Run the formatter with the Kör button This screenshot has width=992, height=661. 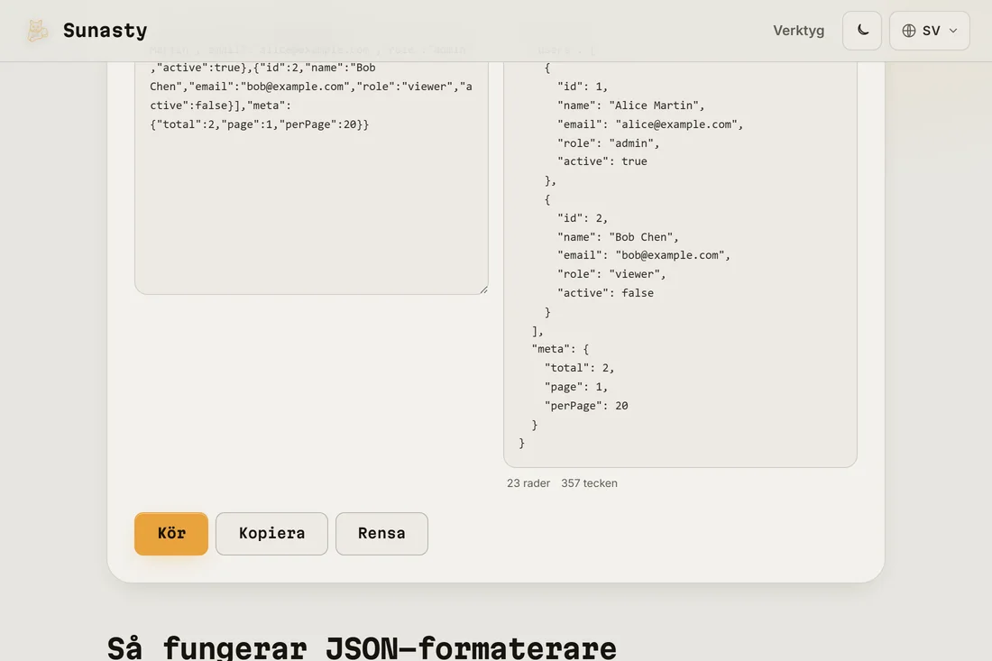pos(170,533)
